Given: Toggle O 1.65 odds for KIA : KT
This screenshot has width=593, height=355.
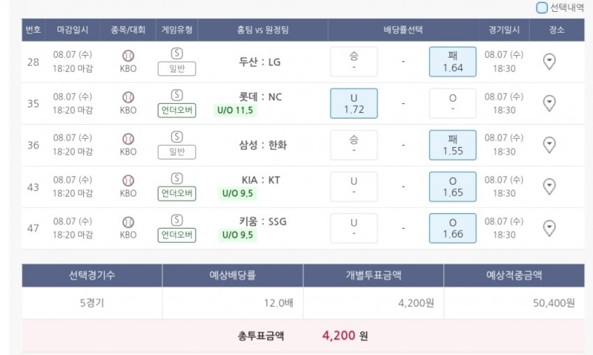Looking at the screenshot, I should click(452, 187).
